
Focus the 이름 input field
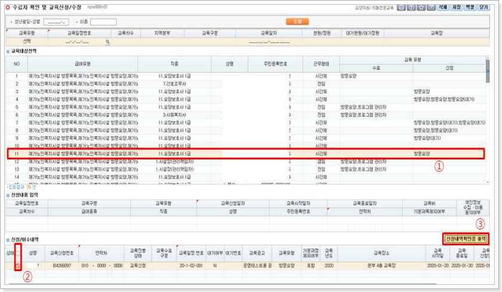(x=103, y=21)
